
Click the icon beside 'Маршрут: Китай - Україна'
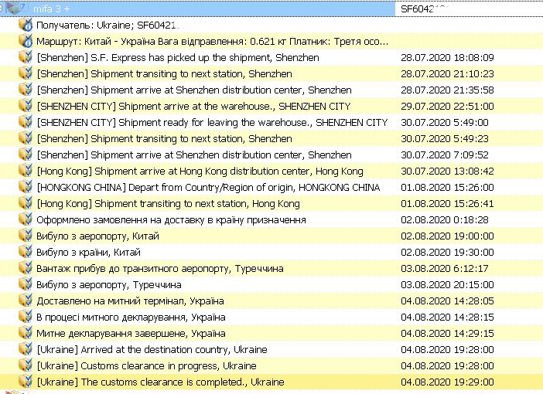26,41
